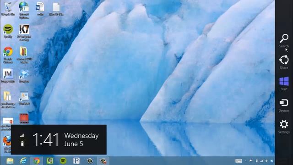The height and width of the screenshot is (165, 293).
Task: Open the Search charm
Action: (284, 41)
